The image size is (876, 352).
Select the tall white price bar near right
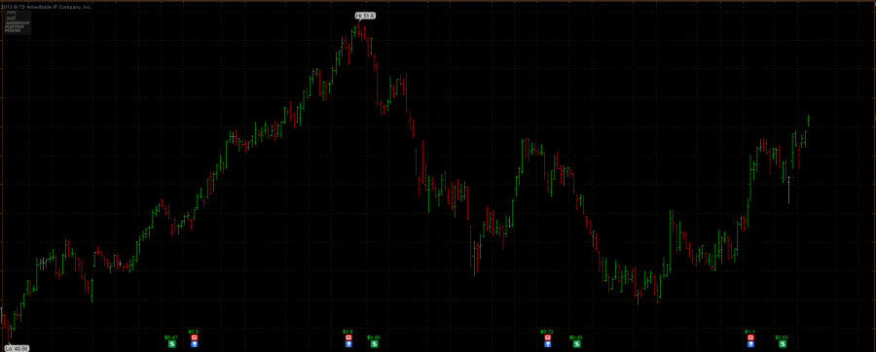click(x=788, y=190)
